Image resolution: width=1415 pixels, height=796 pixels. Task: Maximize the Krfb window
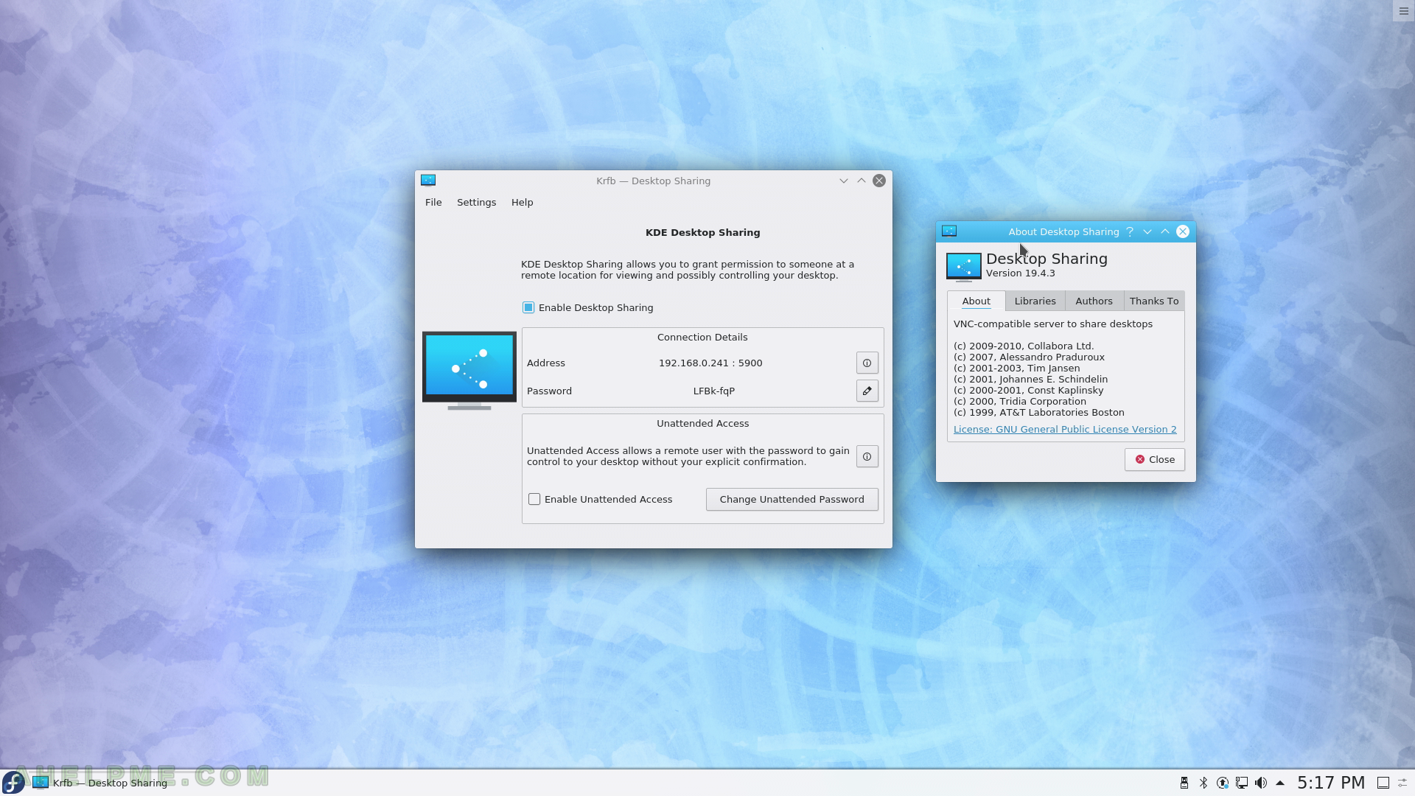tap(861, 181)
